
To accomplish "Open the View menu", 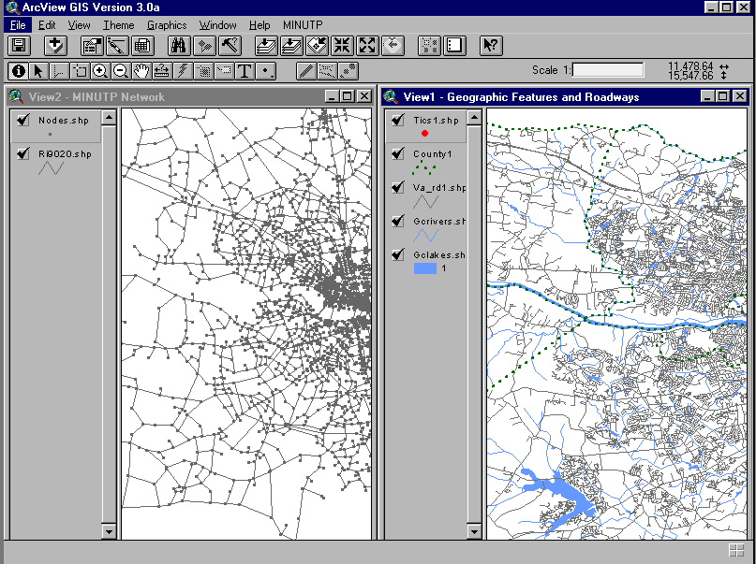I will coord(79,25).
